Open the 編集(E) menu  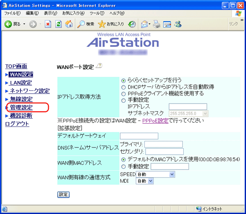click(x=32, y=13)
